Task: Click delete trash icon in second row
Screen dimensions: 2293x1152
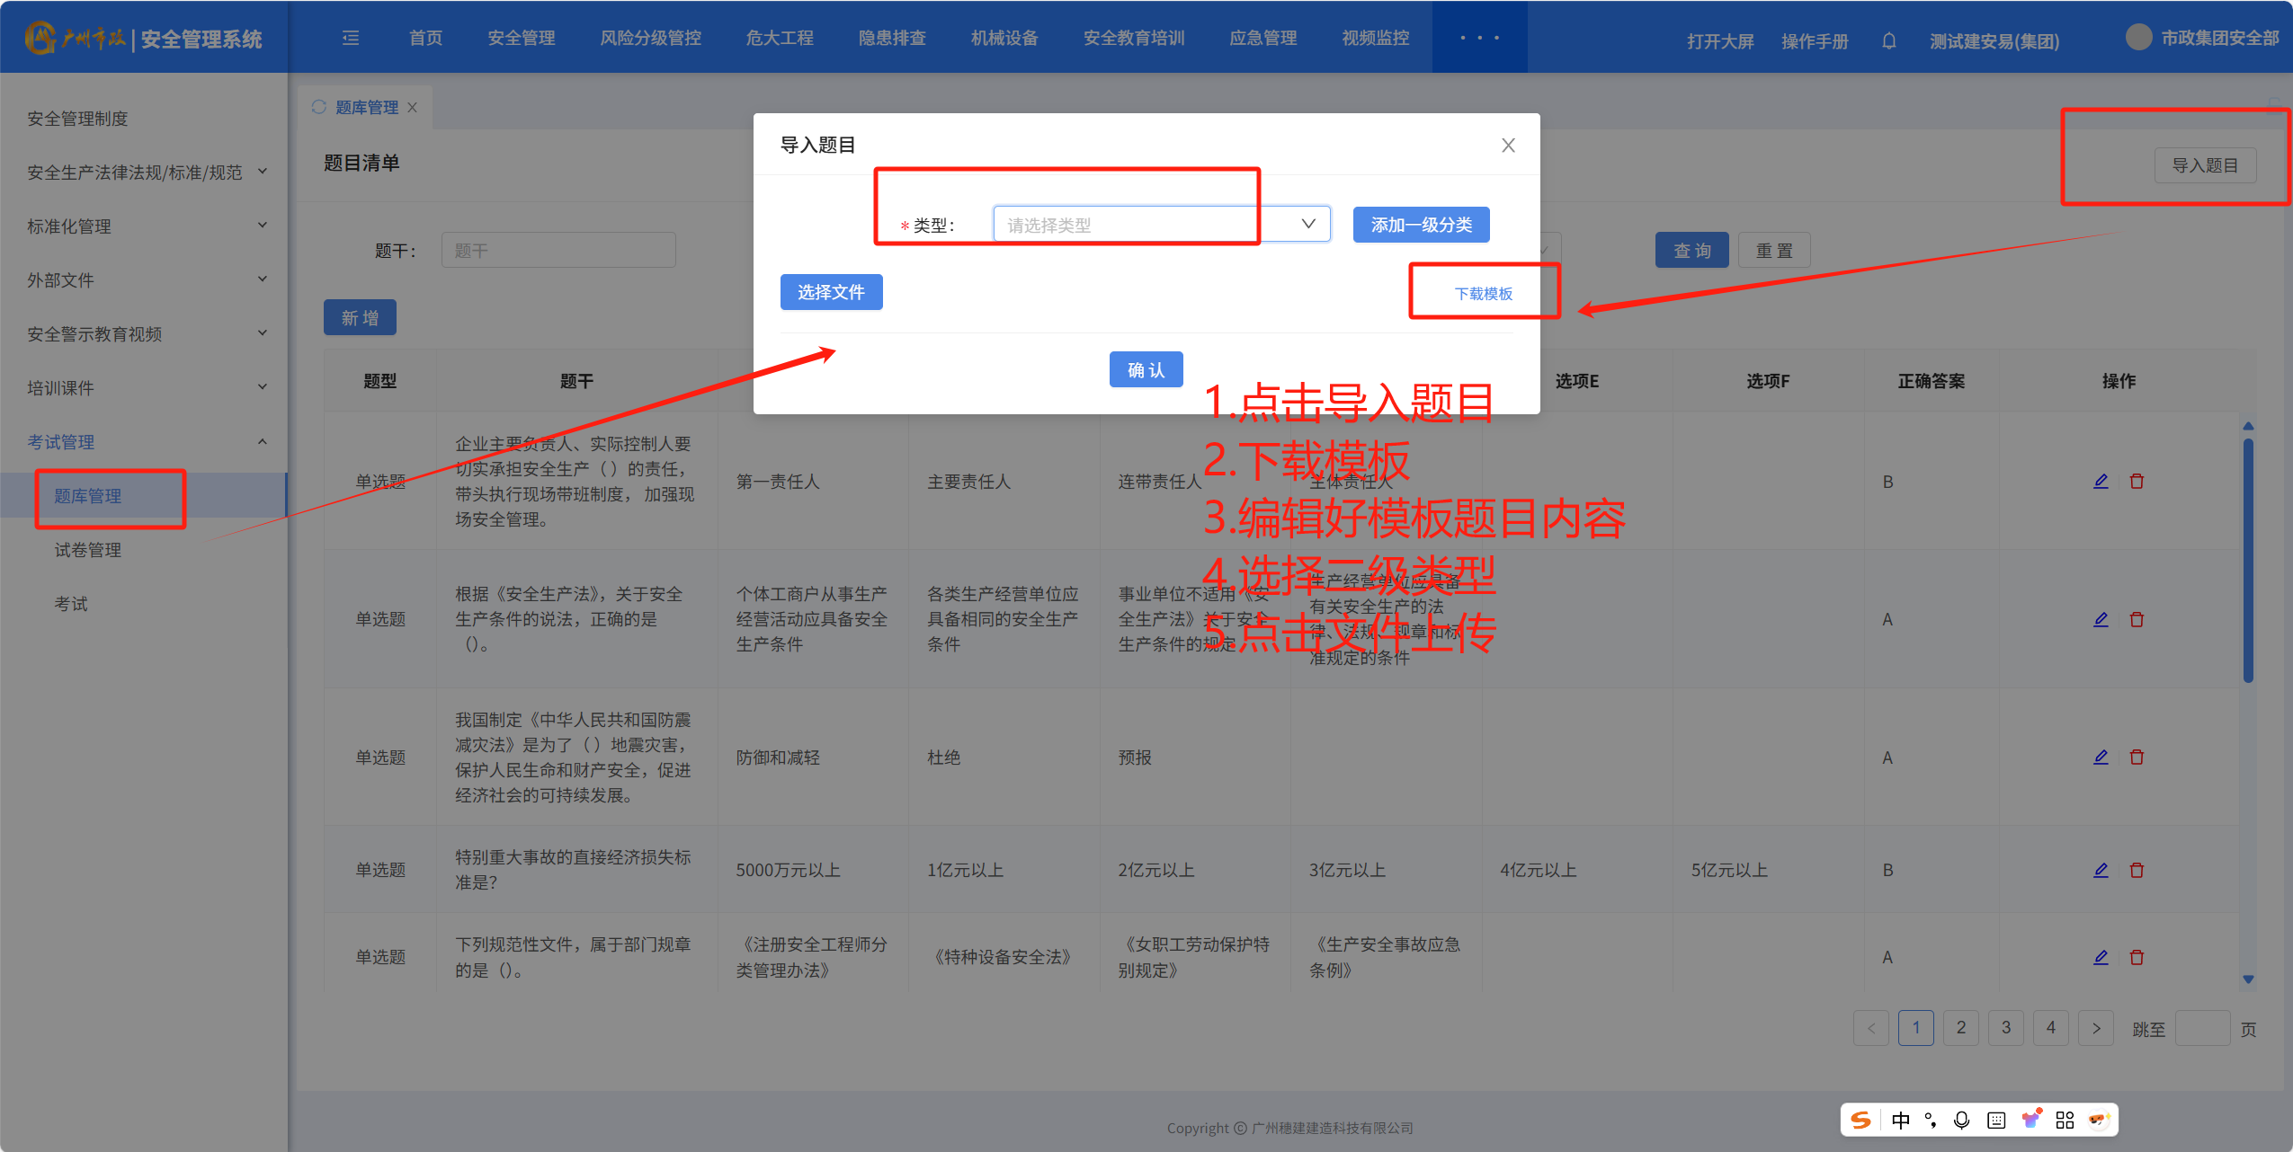Action: coord(2137,619)
